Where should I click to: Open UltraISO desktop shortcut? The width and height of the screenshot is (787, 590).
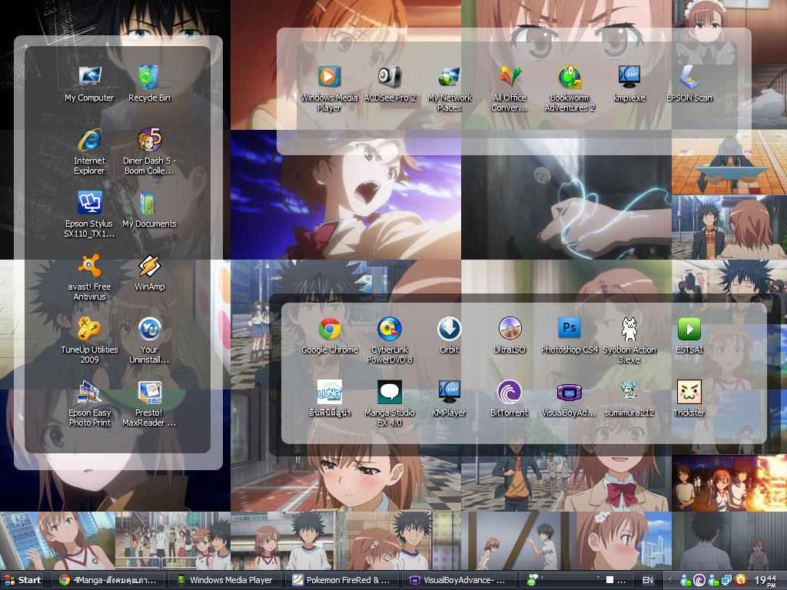(510, 336)
